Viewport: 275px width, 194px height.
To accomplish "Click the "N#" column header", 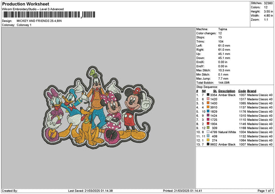I will point(203,91).
